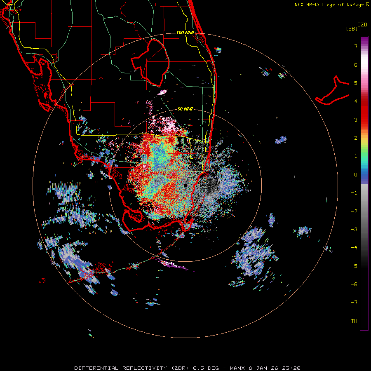Image resolution: width=371 pixels, height=371 pixels.
Task: Click the -2 value on color scale
Action: (354, 211)
